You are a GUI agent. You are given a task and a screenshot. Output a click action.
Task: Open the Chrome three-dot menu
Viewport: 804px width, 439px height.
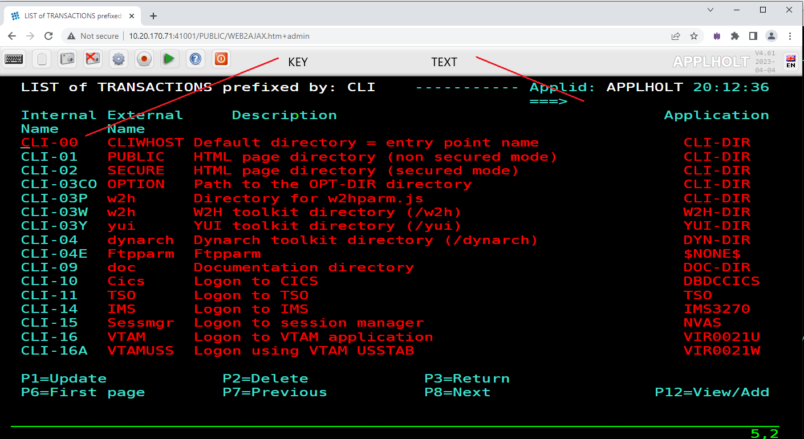tap(790, 36)
